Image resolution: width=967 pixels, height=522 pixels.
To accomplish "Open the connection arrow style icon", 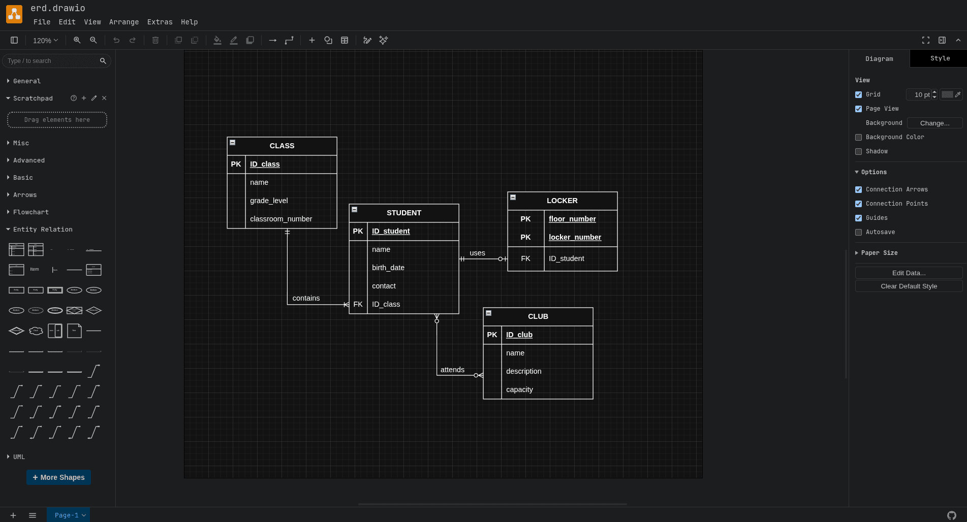I will [273, 40].
